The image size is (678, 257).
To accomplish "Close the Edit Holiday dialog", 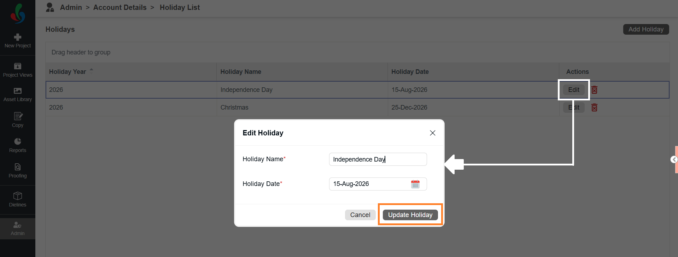I will coord(432,133).
